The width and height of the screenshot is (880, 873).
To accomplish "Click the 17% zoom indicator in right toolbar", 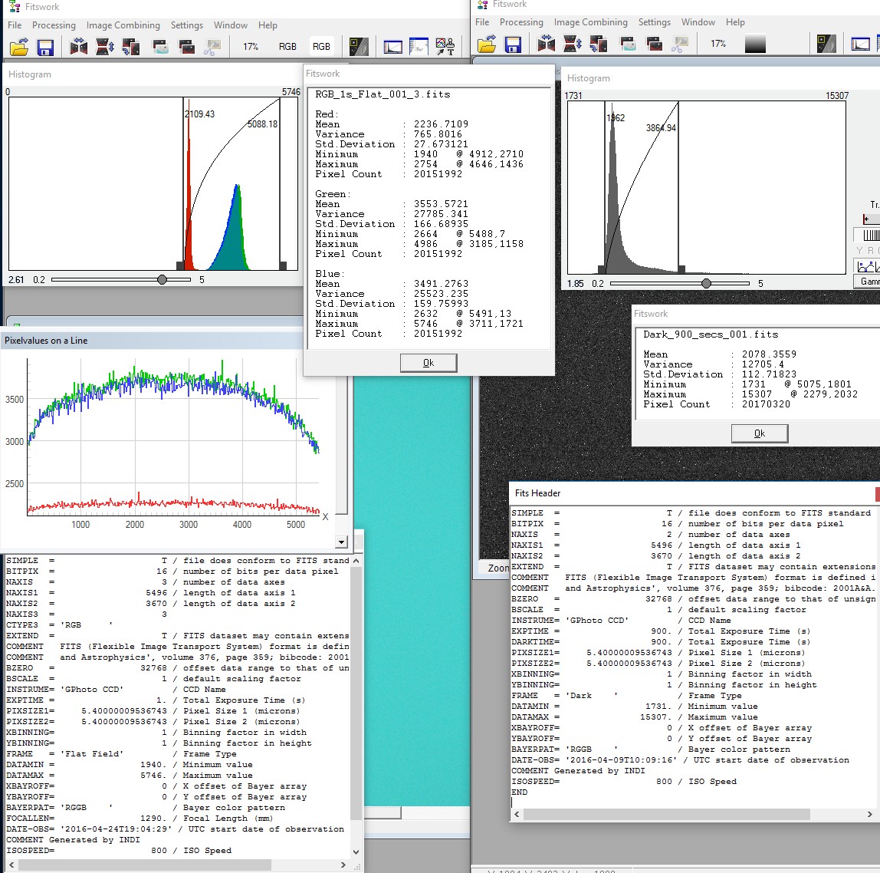I will coord(718,44).
